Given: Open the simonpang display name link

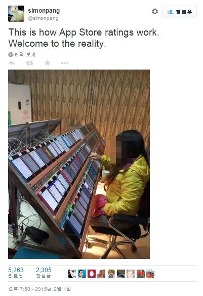Looking at the screenshot, I should (44, 11).
